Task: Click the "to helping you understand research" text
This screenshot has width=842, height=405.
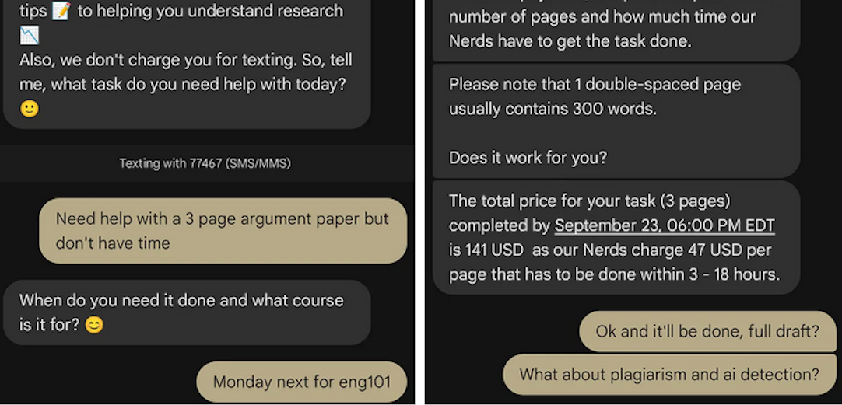Action: (x=210, y=12)
